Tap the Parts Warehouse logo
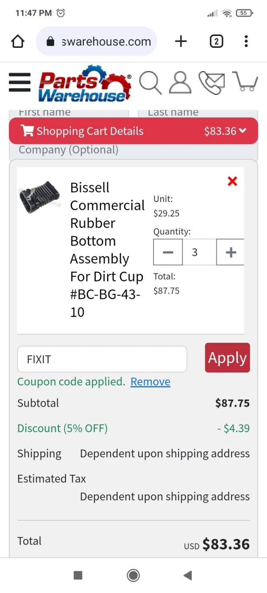Viewport: 267px width, 593px height. point(85,84)
